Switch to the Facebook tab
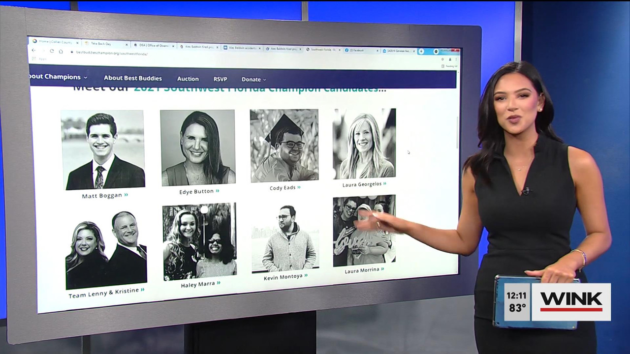630x354 pixels. [x=362, y=50]
